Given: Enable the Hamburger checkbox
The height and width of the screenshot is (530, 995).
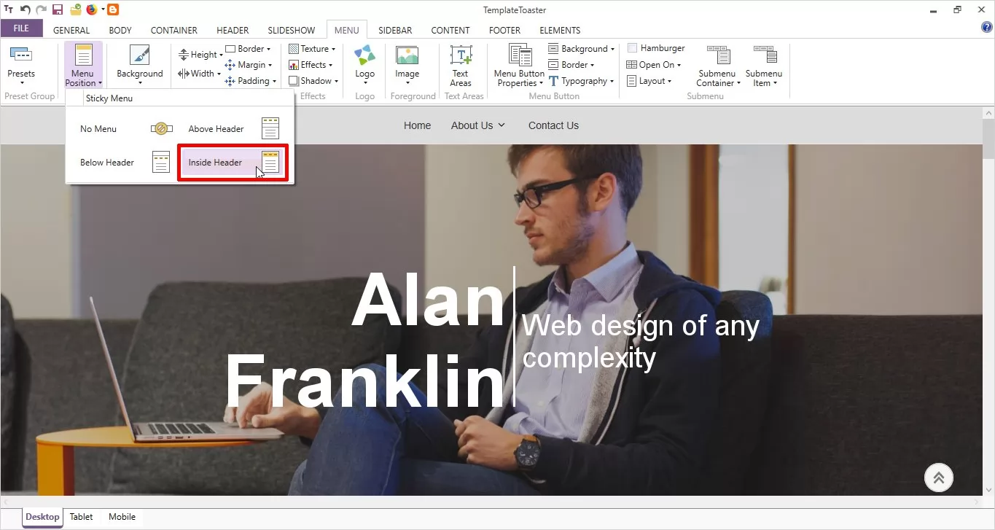Looking at the screenshot, I should (633, 48).
